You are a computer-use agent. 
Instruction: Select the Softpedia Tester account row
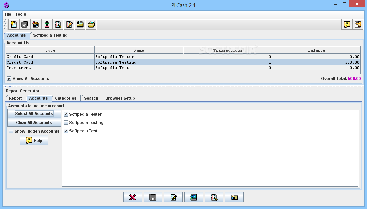(183, 57)
